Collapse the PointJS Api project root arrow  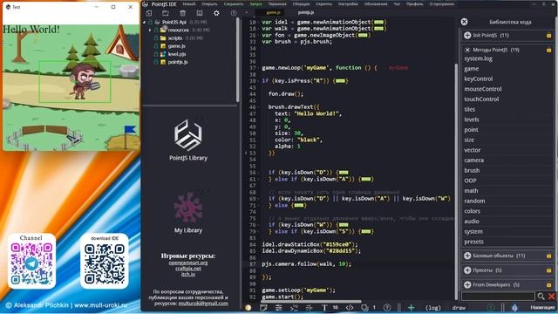point(145,22)
